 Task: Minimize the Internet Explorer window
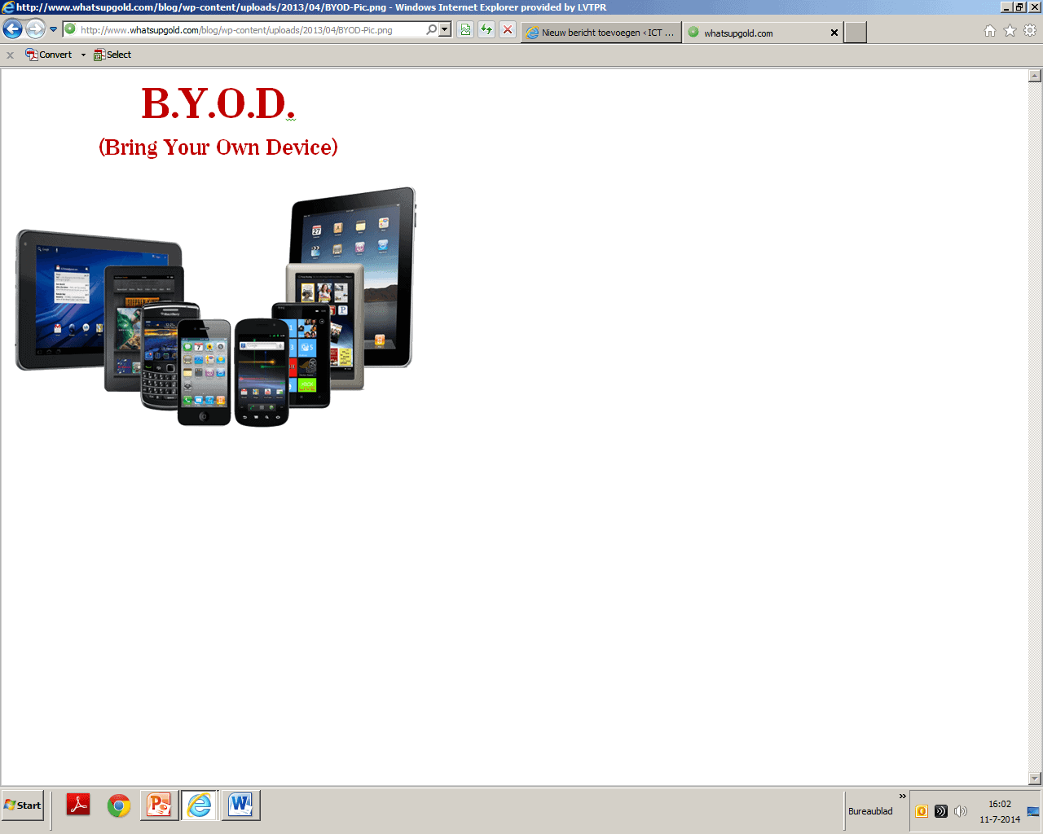coord(1006,7)
